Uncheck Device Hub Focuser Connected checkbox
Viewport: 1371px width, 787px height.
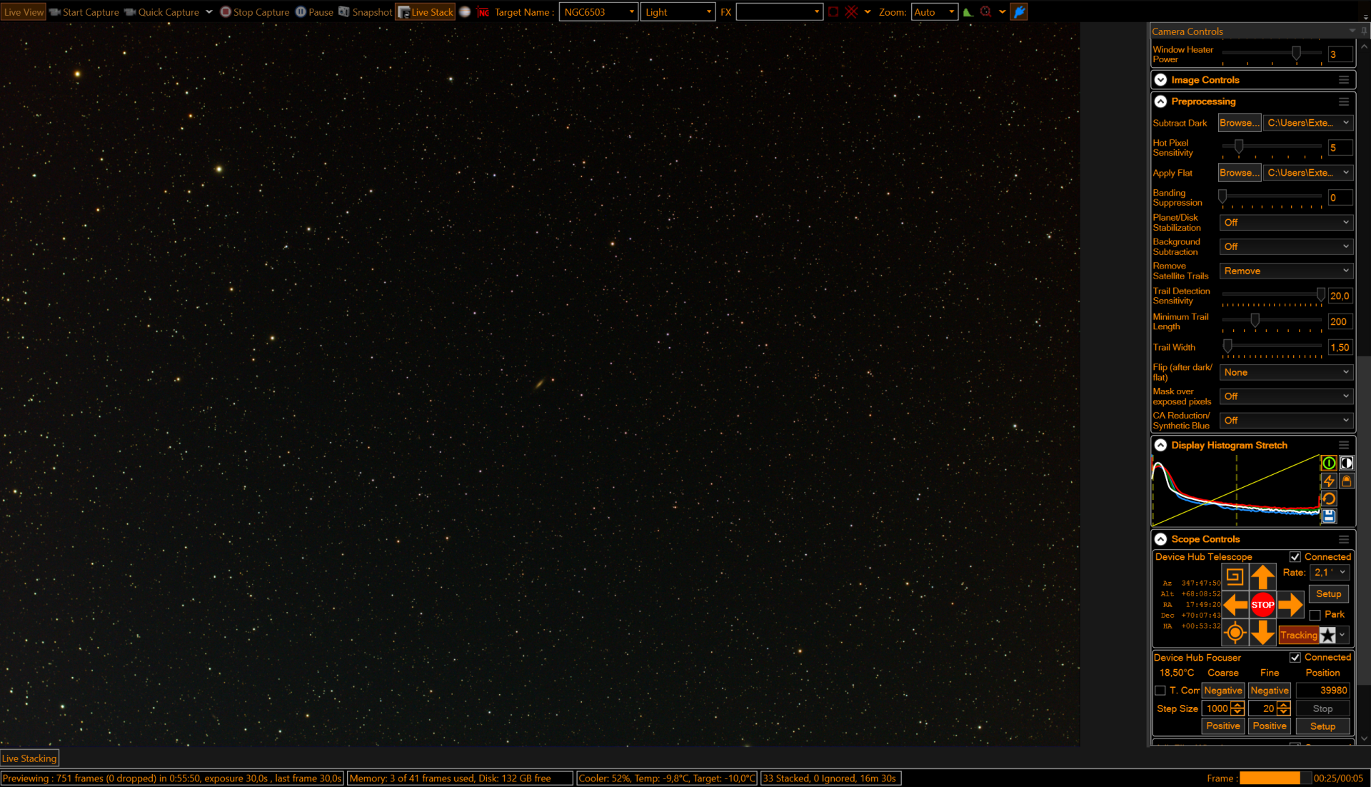point(1295,658)
